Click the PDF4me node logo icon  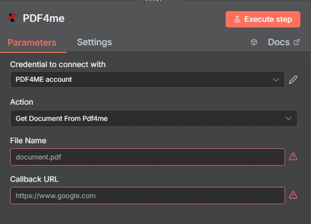pos(13,17)
